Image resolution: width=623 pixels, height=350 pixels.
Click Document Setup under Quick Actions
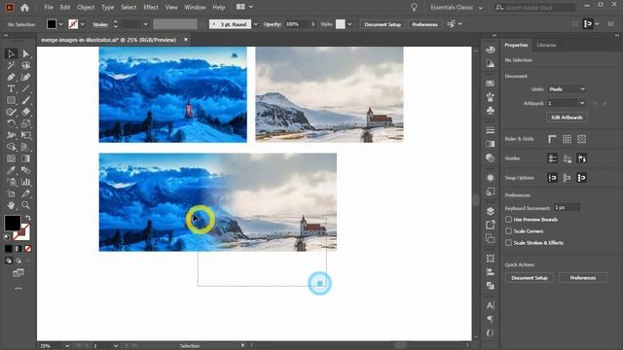pos(530,278)
